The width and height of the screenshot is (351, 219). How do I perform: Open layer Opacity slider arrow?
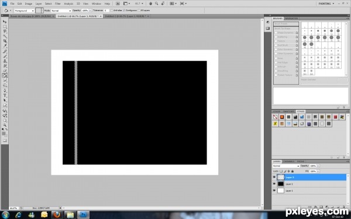coord(318,166)
